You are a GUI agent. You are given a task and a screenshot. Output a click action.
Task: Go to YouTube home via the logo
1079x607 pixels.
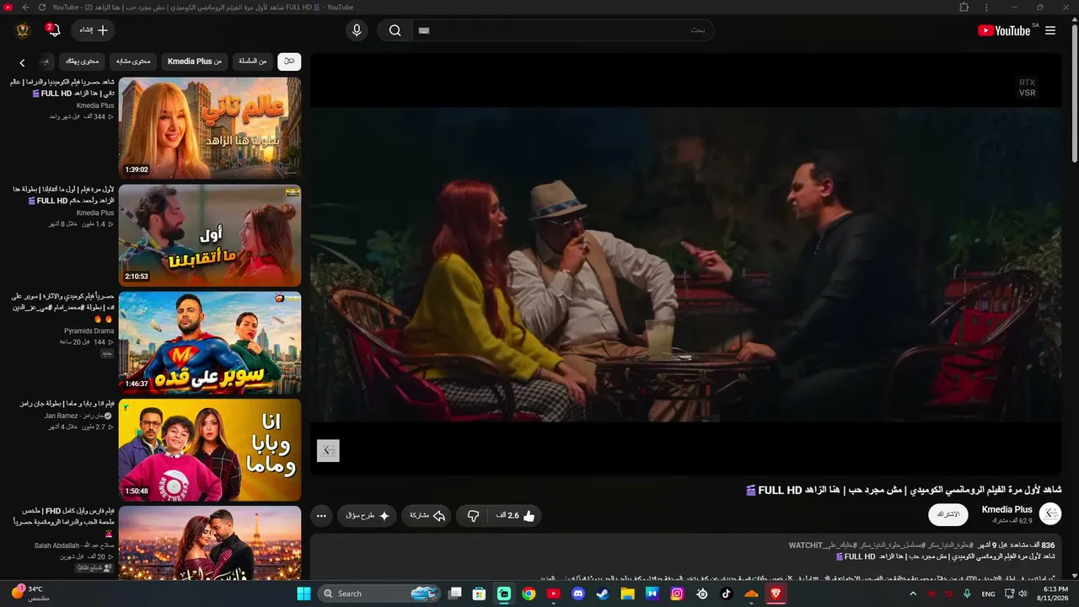click(1004, 30)
